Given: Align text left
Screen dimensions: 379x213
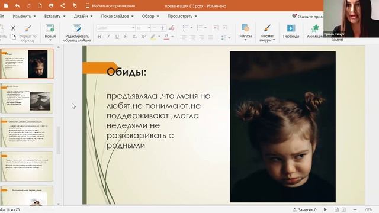Looking at the screenshot, I should [184, 38].
